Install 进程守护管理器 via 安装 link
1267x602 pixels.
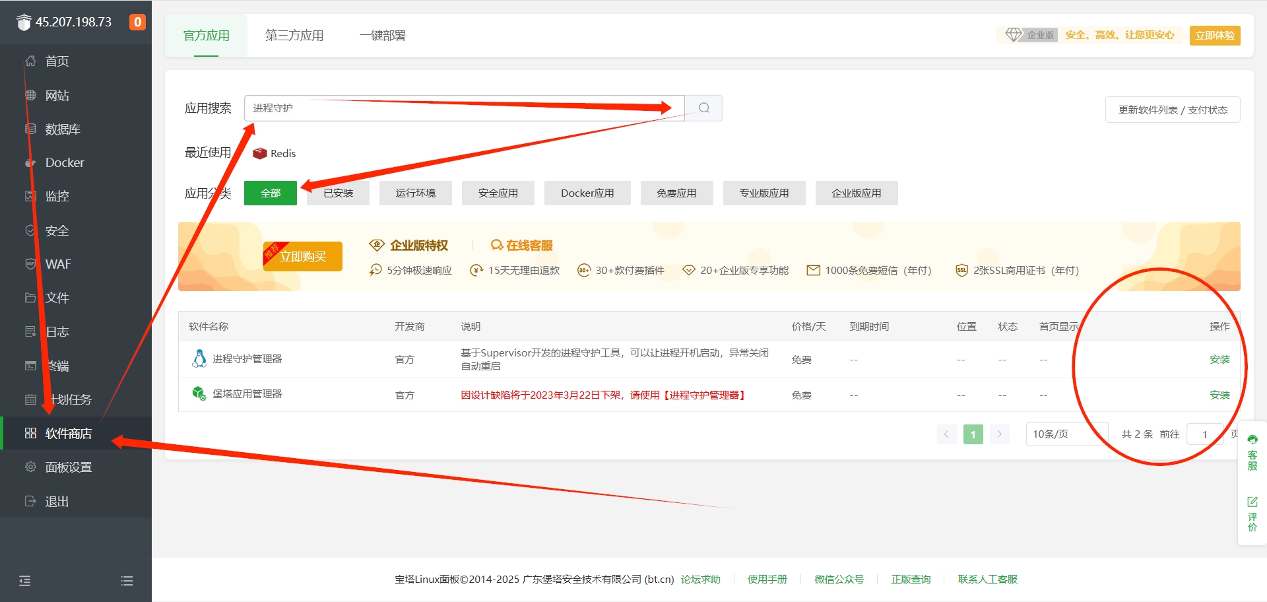1219,359
